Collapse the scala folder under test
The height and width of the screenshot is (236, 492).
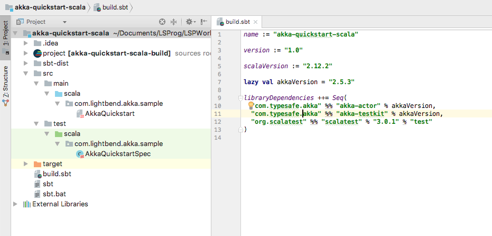tap(47, 134)
